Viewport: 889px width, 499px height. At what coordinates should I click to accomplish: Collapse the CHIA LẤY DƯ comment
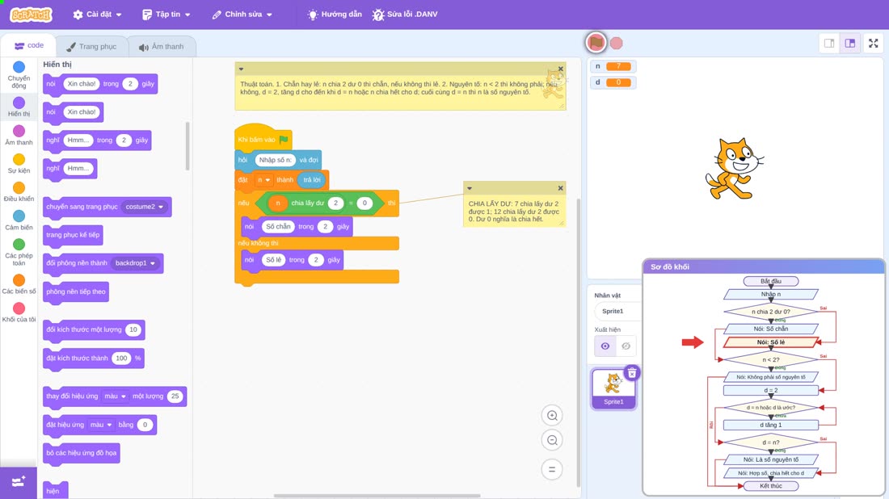(470, 188)
